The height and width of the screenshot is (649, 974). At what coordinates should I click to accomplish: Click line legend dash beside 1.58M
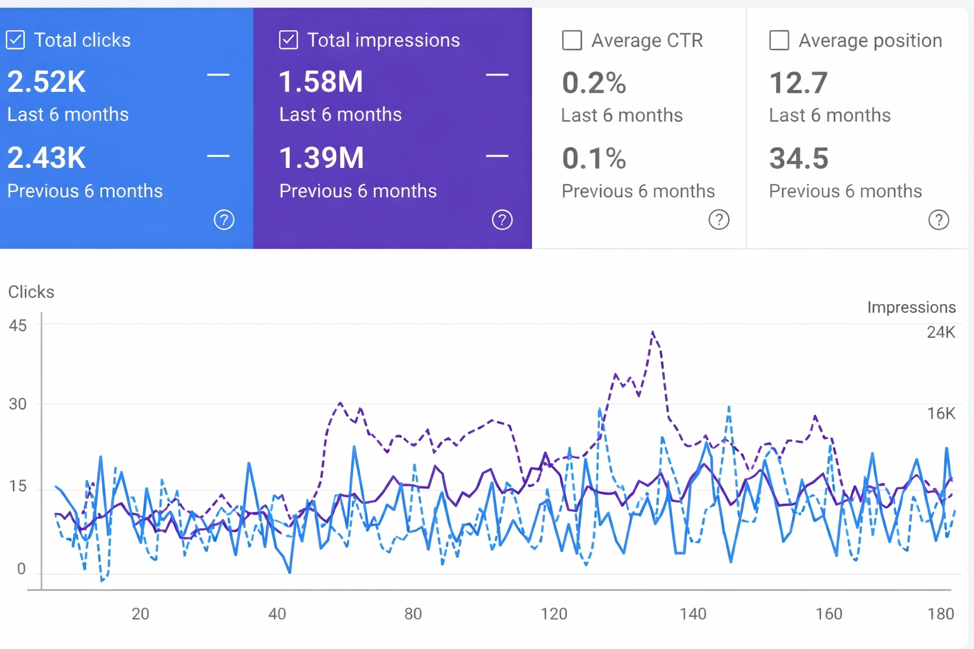click(497, 75)
